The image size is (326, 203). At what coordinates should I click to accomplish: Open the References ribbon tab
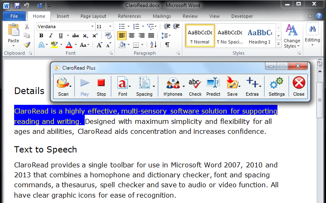(x=129, y=16)
